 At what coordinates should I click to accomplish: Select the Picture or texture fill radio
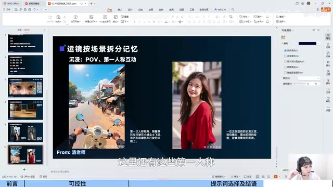(x=285, y=61)
